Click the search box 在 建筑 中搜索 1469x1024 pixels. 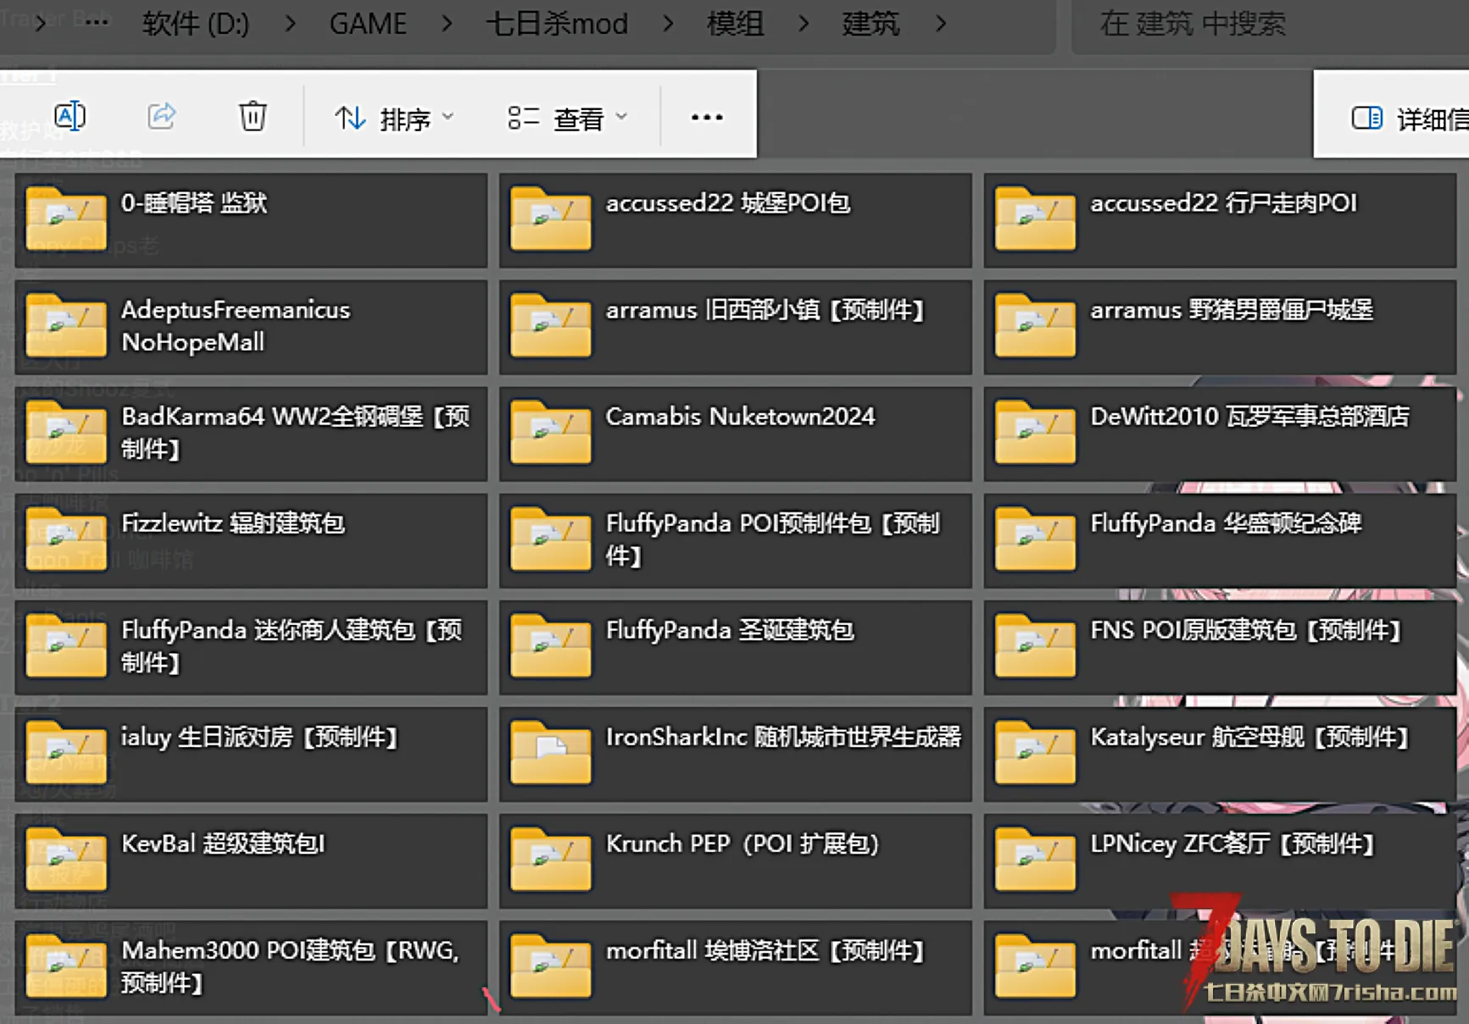[1270, 24]
